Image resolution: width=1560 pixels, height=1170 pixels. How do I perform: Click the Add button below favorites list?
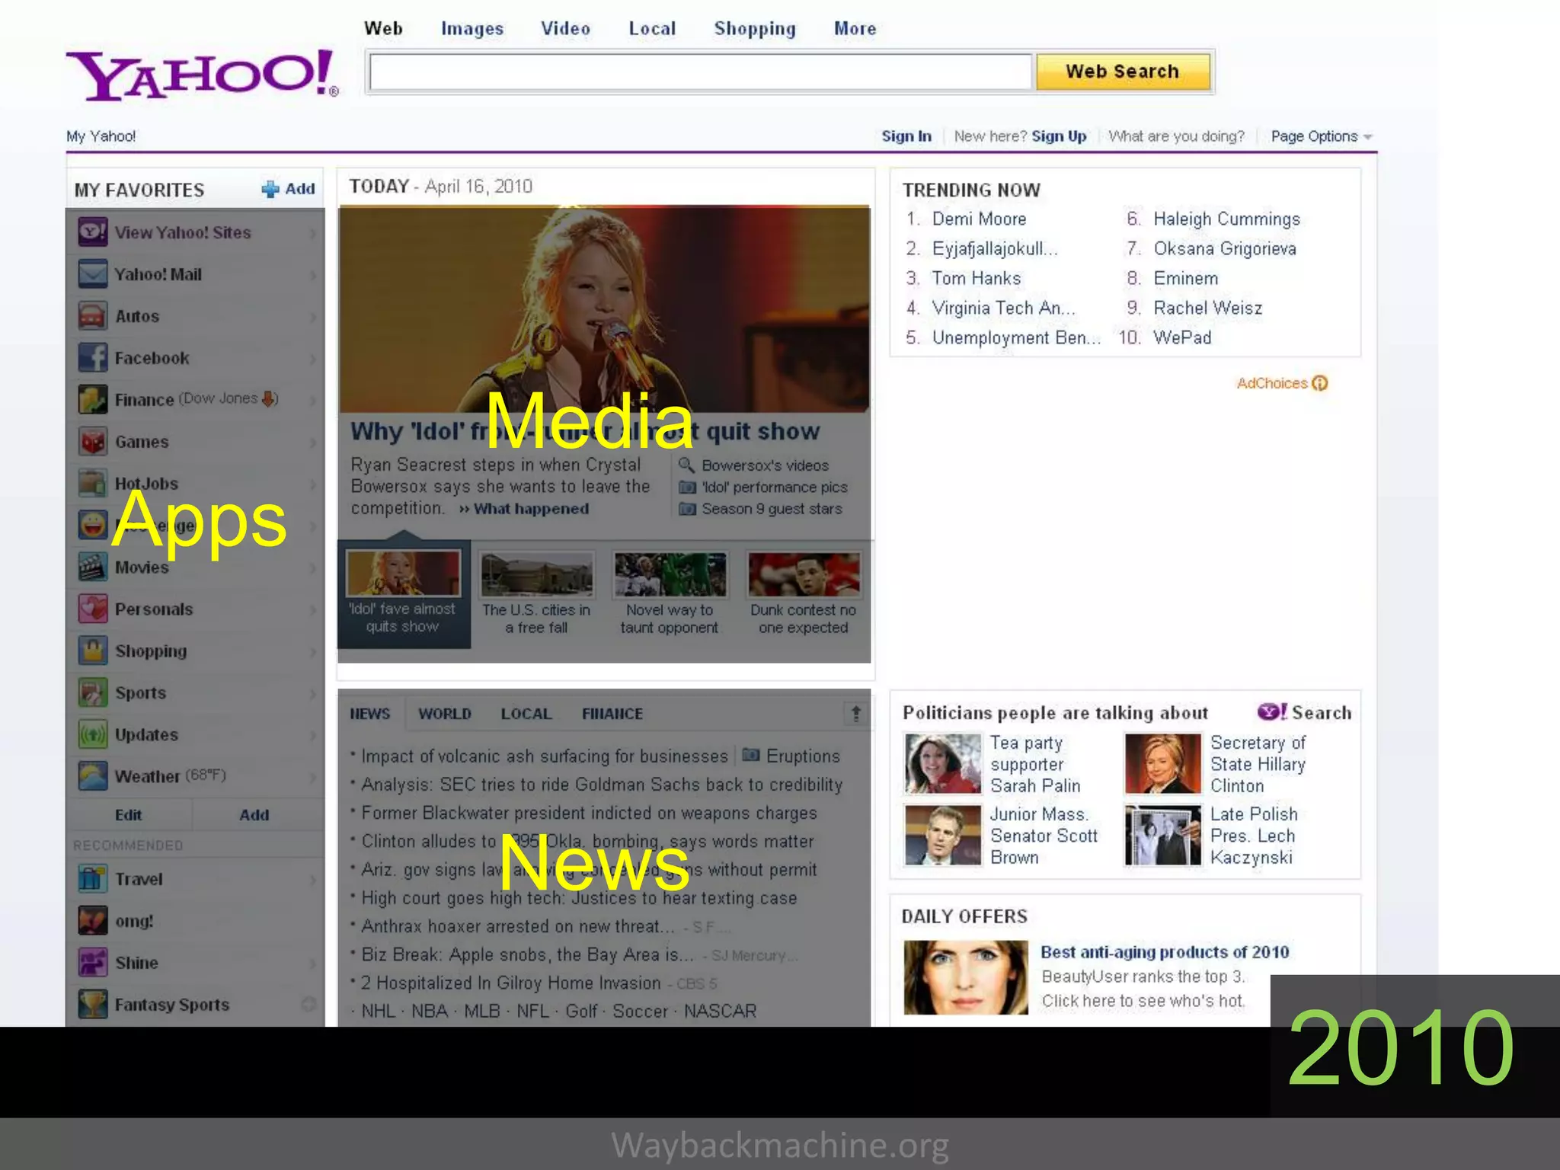click(x=254, y=815)
